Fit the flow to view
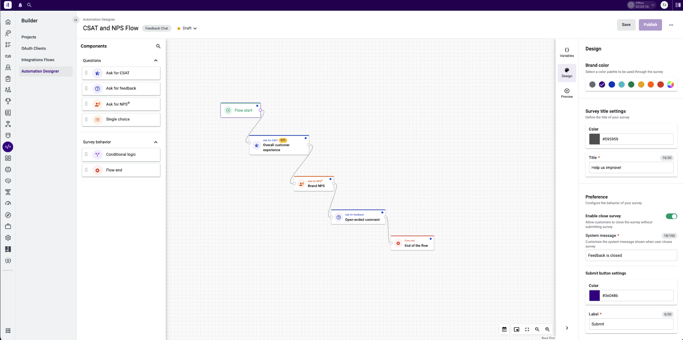Viewport: 683px width, 340px height. tap(527, 329)
